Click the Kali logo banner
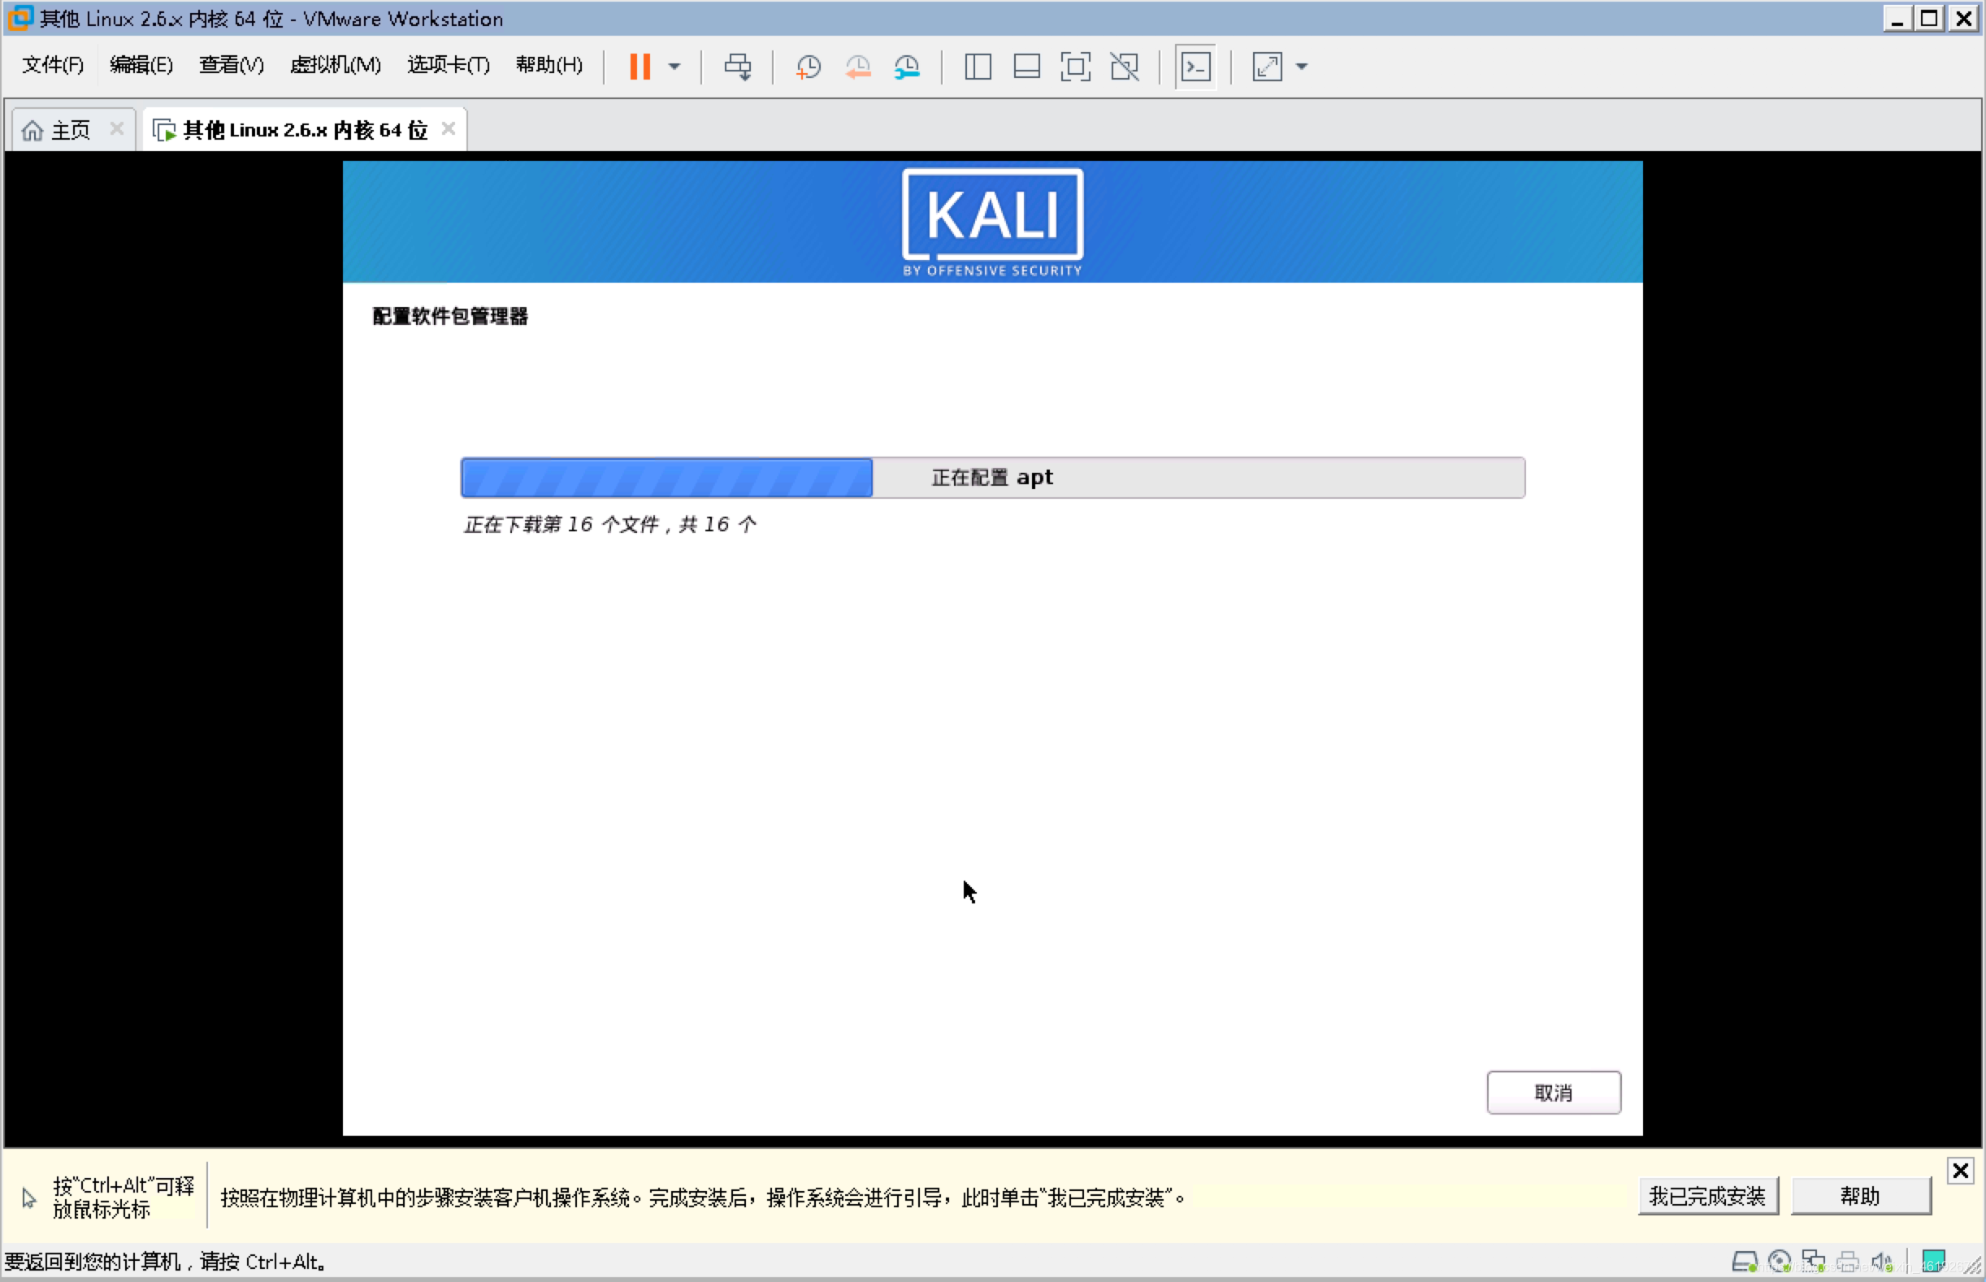This screenshot has height=1282, width=1986. pyautogui.click(x=992, y=223)
